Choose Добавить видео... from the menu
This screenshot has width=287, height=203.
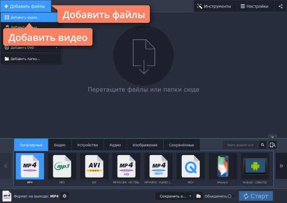(29, 18)
